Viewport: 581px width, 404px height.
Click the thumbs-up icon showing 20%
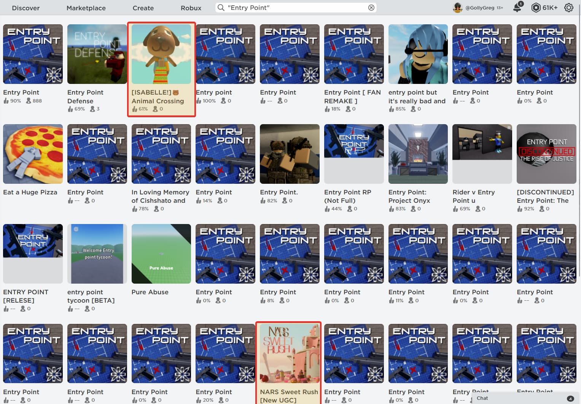[199, 400]
